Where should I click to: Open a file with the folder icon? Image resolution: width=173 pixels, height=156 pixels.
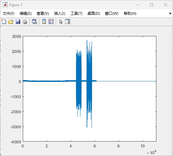pos(11,22)
